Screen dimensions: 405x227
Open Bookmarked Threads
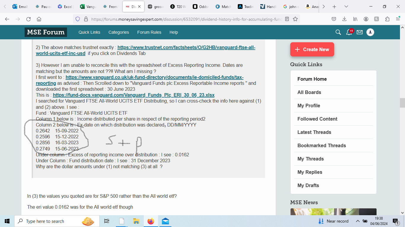[x=322, y=145]
